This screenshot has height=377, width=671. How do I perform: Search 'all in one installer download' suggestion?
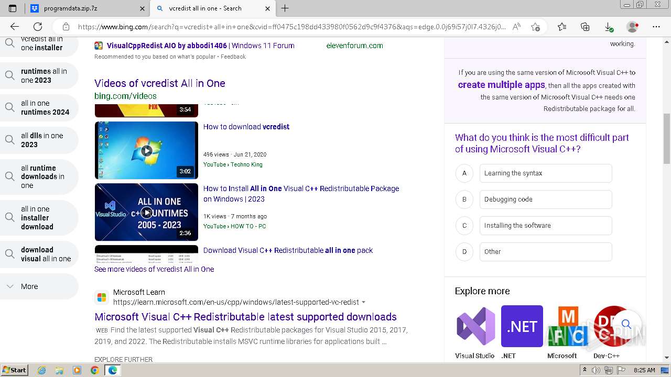click(x=39, y=218)
